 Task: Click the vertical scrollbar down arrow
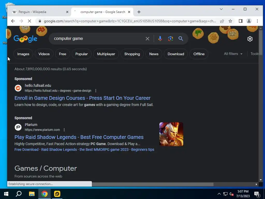[x=261, y=180]
